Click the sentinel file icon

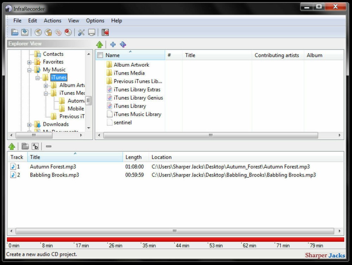click(109, 122)
